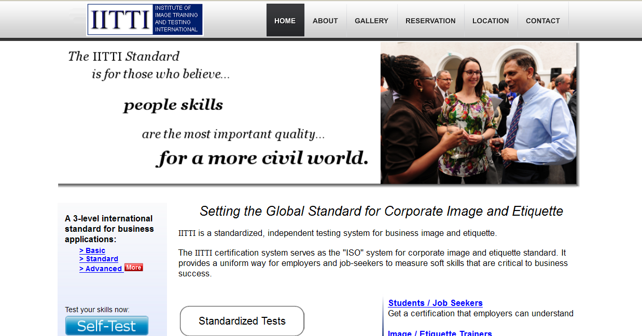642x336 pixels.
Task: Click the 'The IITTI certification system' paragraph
Action: (373, 263)
